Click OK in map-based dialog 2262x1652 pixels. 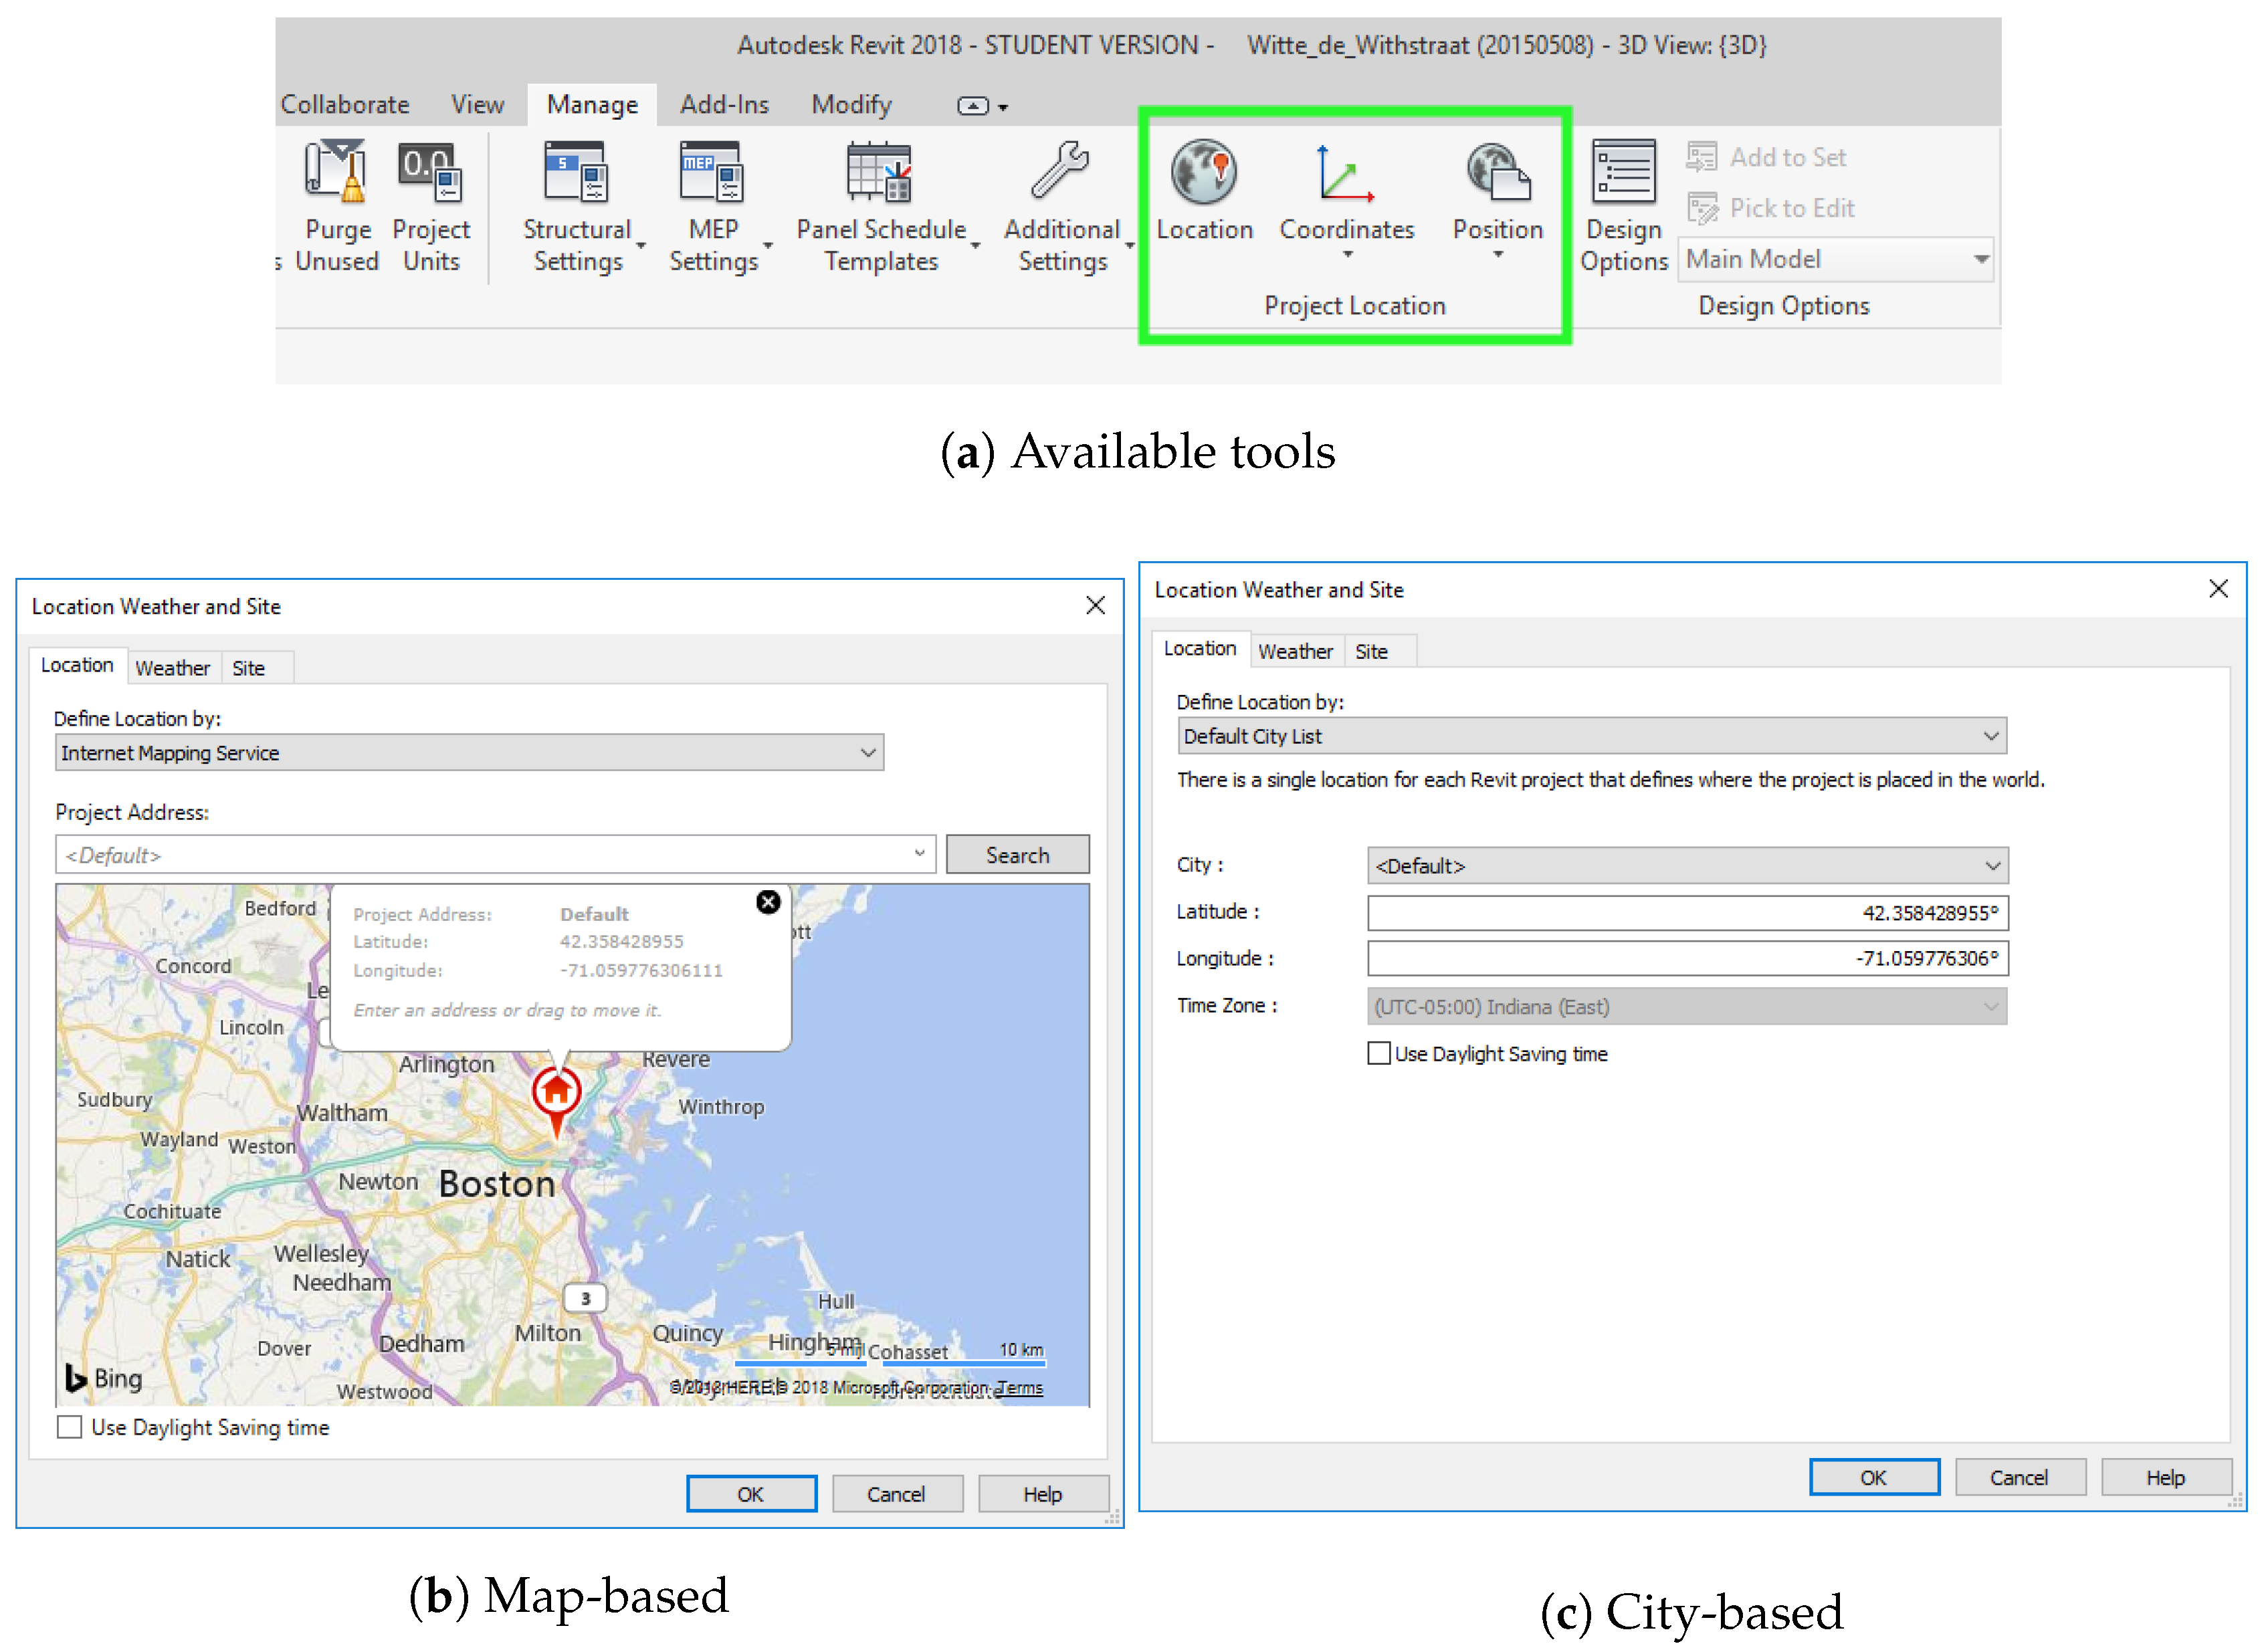tap(751, 1494)
